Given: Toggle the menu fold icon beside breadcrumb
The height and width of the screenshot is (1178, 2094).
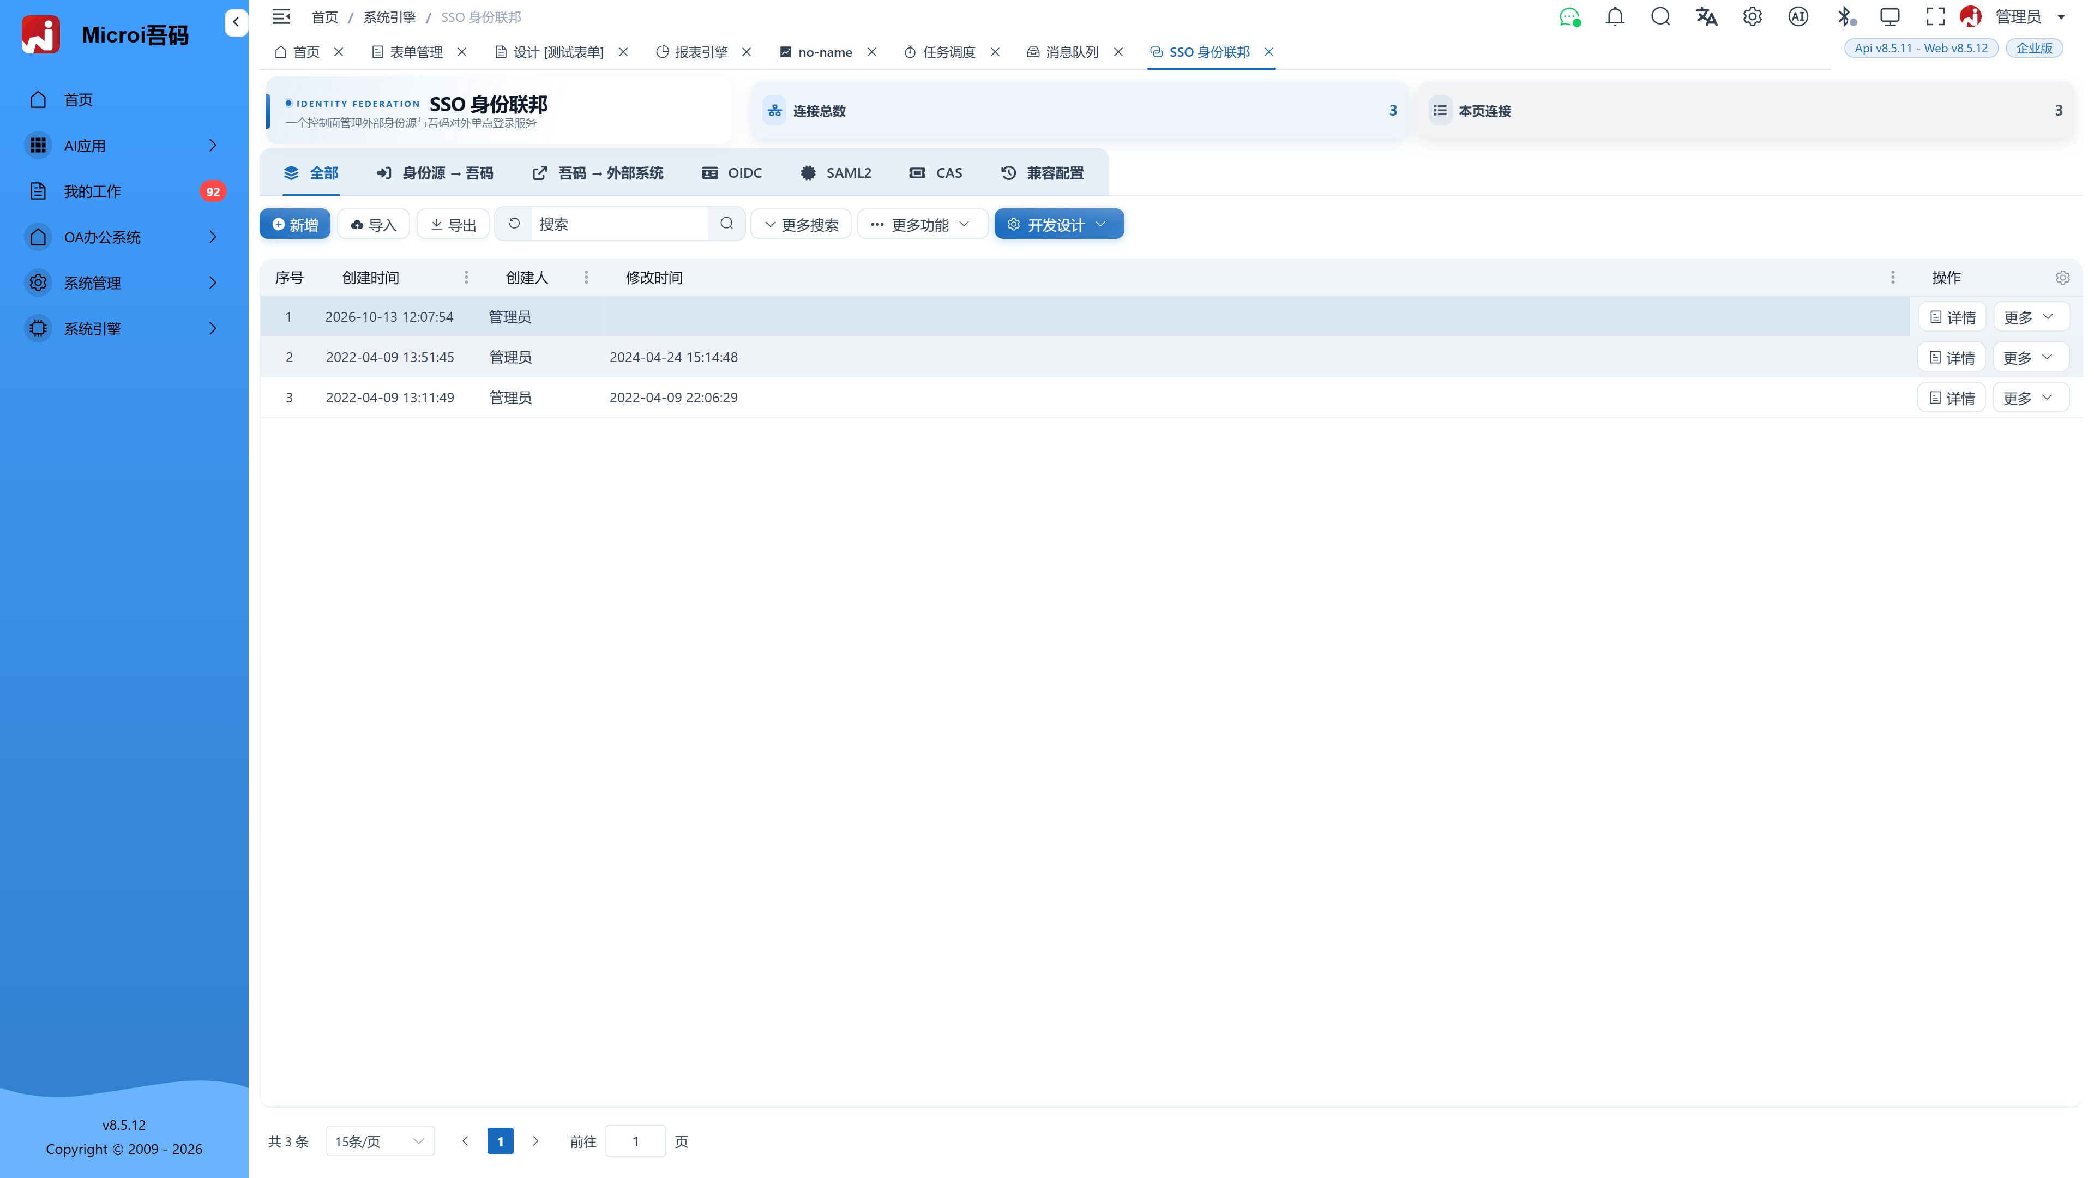Looking at the screenshot, I should pos(281,16).
